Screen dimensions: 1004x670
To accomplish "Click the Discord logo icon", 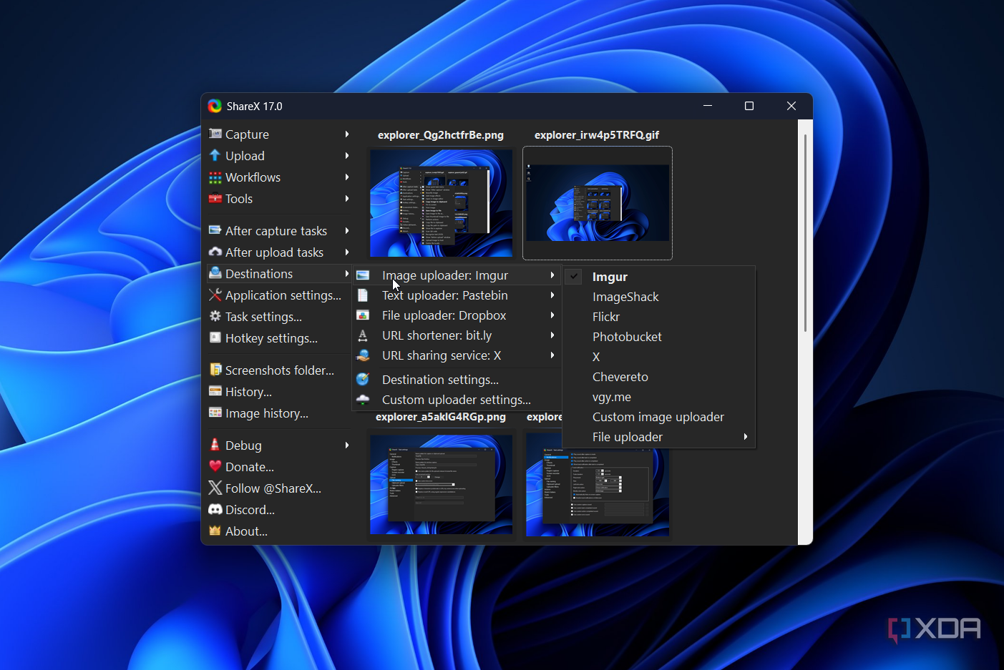I will pyautogui.click(x=215, y=509).
